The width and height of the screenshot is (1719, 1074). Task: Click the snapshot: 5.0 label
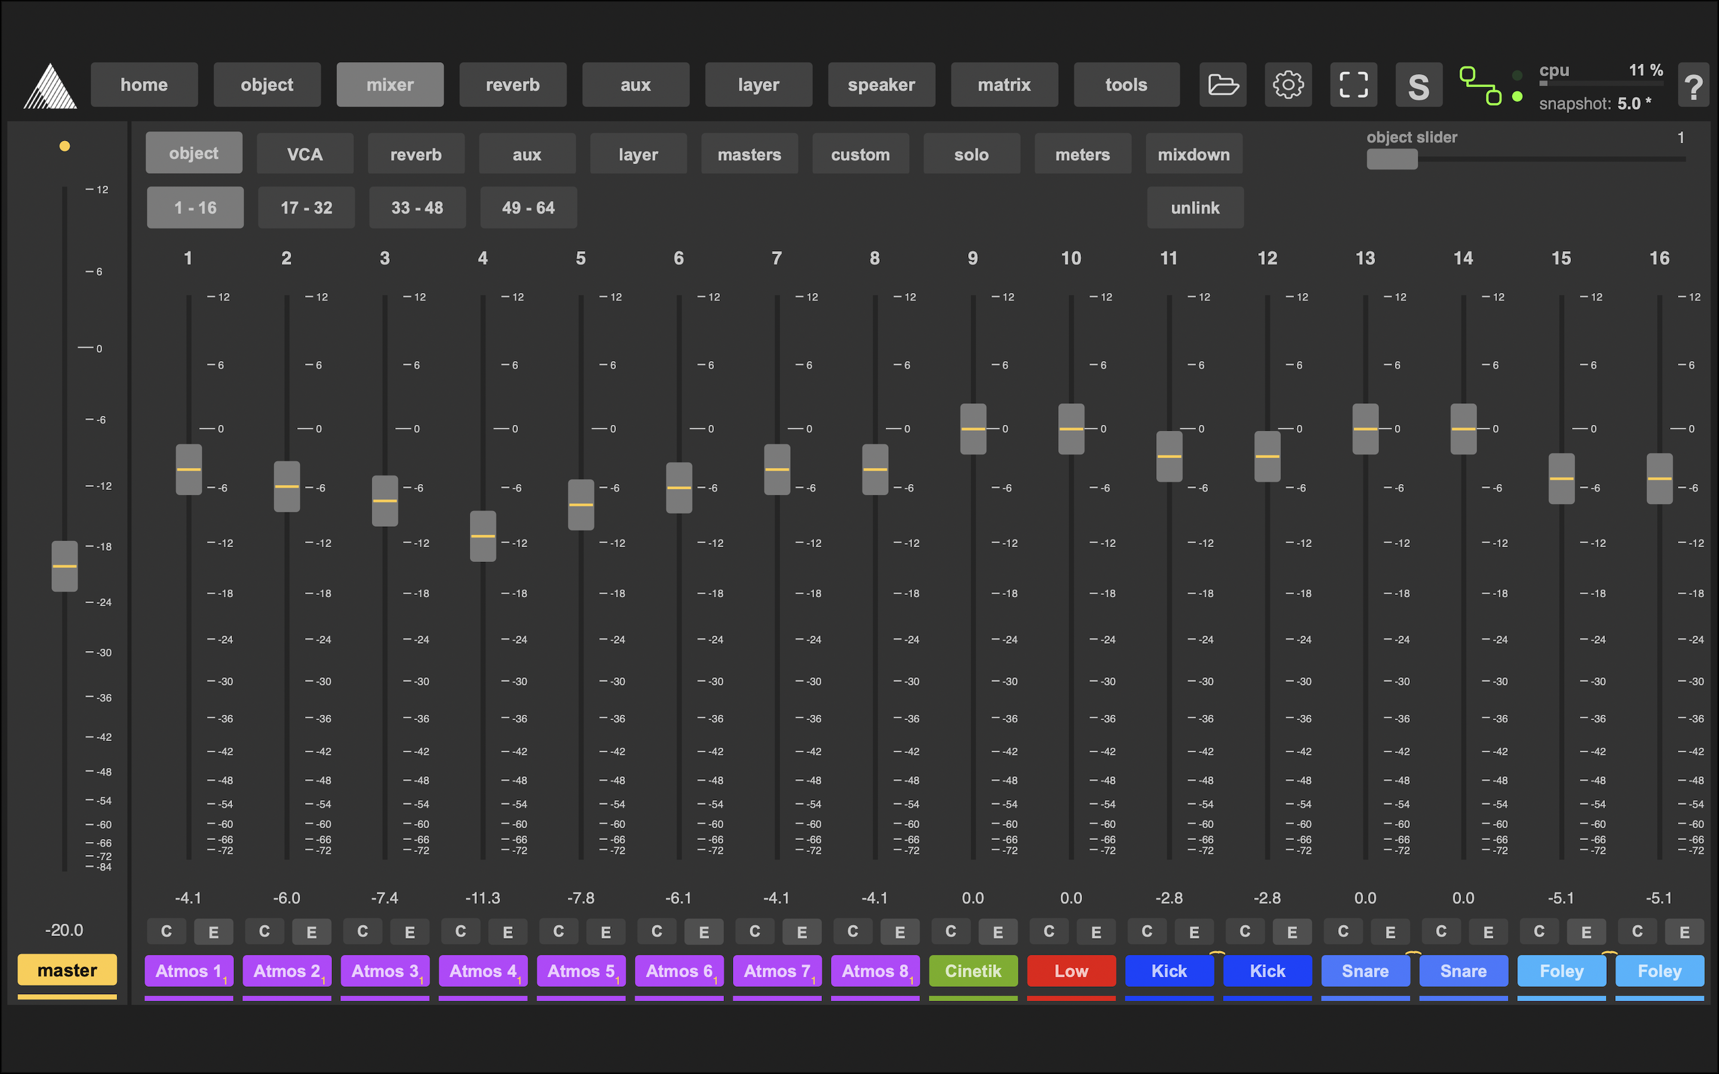[1595, 104]
